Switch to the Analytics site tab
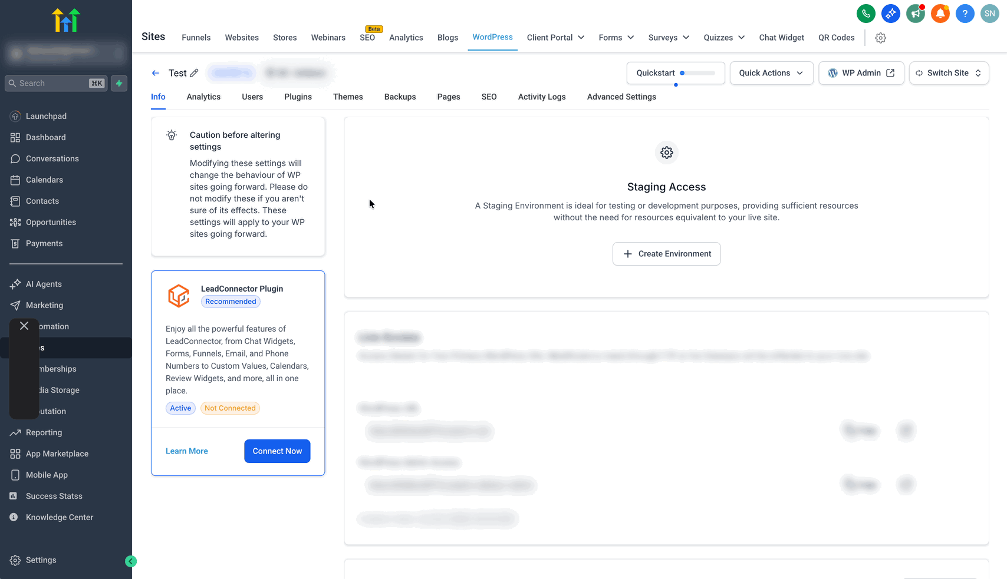 203,97
